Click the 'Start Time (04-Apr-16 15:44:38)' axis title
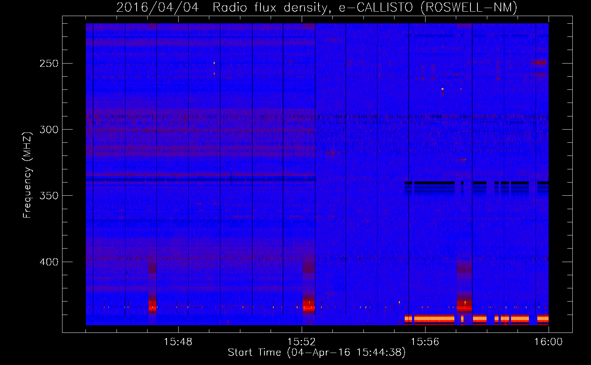591x365 pixels. pyautogui.click(x=317, y=353)
